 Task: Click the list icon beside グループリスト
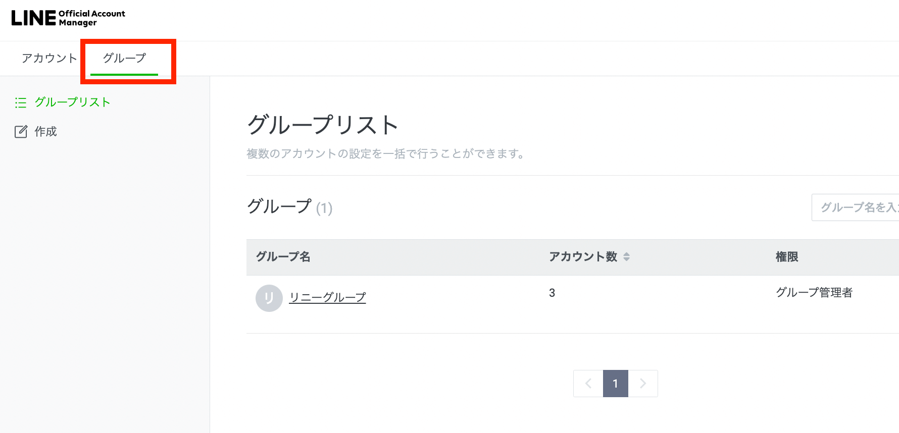click(x=21, y=102)
